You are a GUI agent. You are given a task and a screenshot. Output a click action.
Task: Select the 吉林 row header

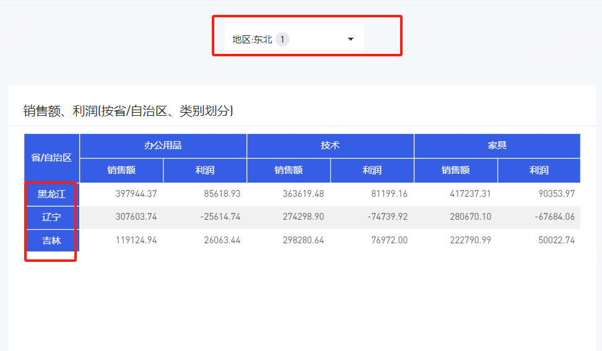coord(52,240)
